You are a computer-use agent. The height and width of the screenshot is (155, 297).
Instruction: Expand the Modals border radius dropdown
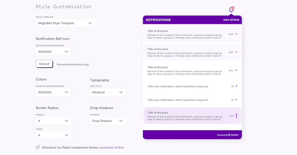pos(53,121)
